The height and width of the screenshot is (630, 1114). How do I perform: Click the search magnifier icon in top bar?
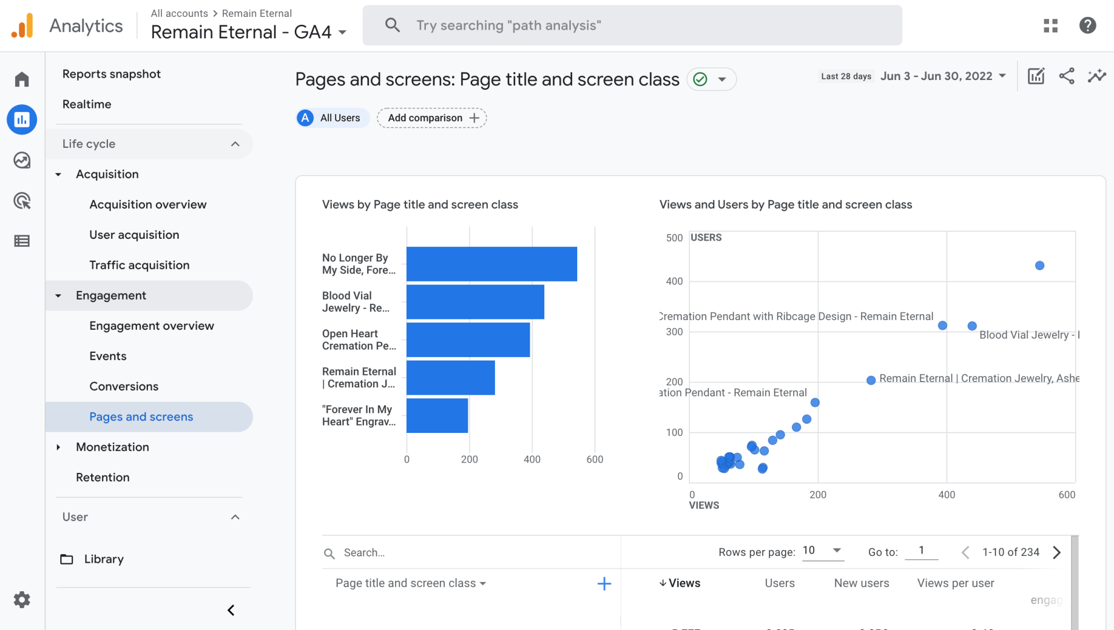click(x=393, y=25)
